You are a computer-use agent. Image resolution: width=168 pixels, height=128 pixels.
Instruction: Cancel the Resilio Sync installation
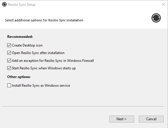151,119
